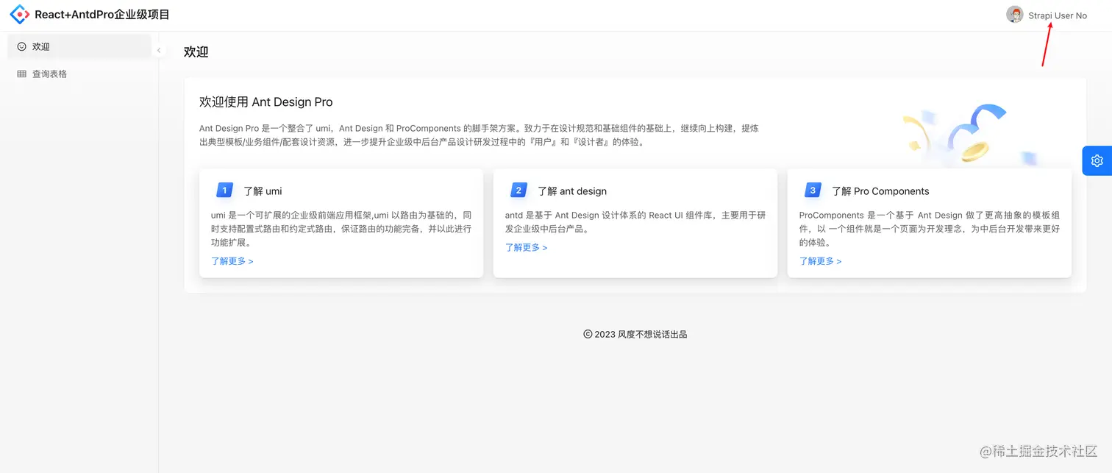The width and height of the screenshot is (1112, 473).
Task: Click the number 1 badge
Action: [x=225, y=191]
